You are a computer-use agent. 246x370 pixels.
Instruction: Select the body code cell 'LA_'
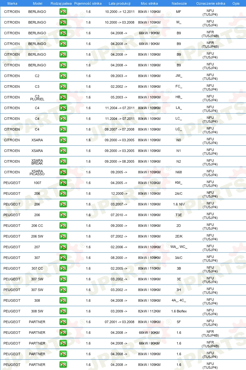pyautogui.click(x=179, y=108)
